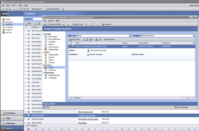Viewport: 199px width, 131px height.
Task: Open Help menu in contact window
Action: 58,21
